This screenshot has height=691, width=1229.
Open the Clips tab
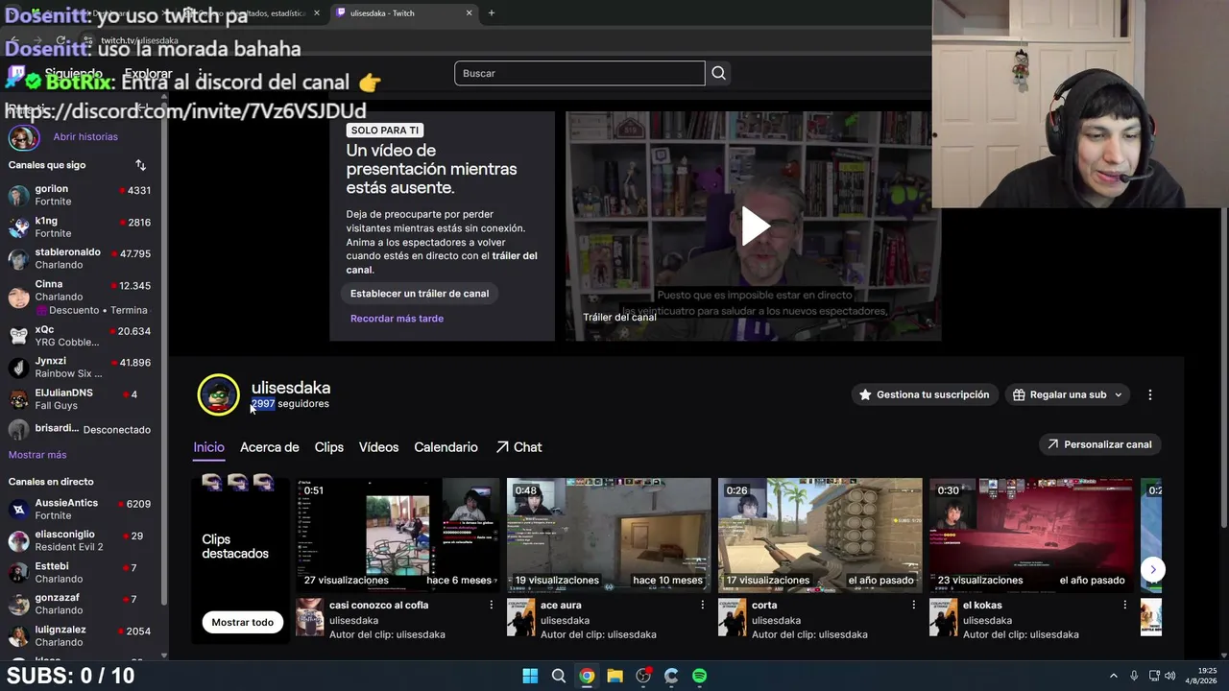coord(328,447)
